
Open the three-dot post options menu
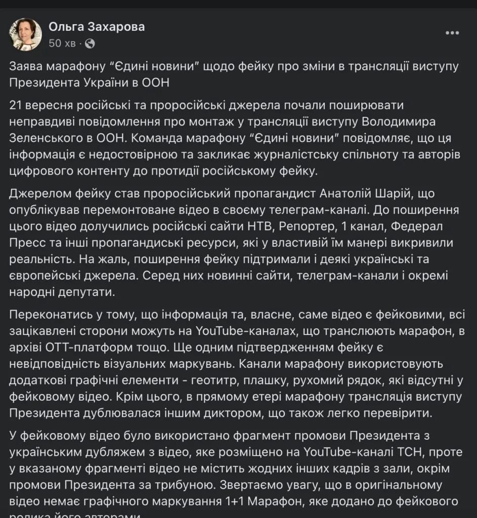452,33
